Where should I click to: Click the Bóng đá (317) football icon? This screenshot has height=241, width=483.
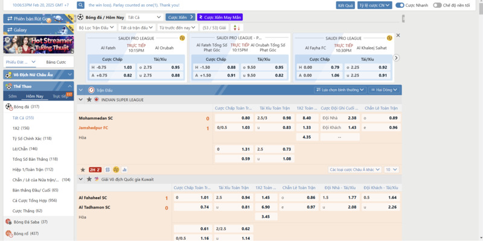click(8, 107)
